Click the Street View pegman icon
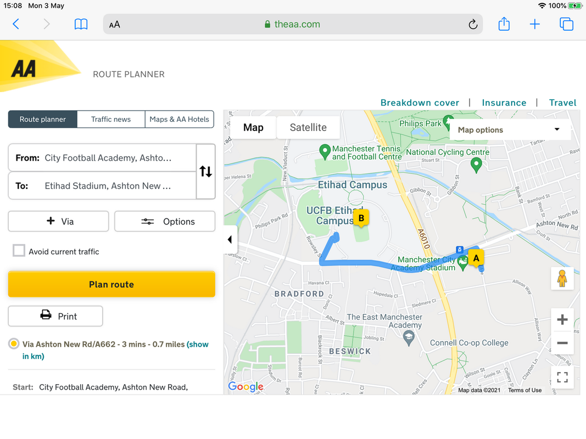This screenshot has height=439, width=586. [x=562, y=278]
